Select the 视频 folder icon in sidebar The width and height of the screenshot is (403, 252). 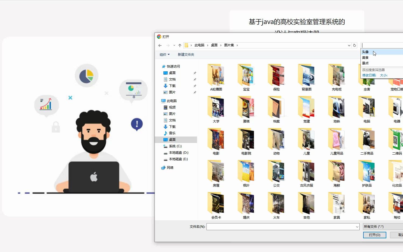pyautogui.click(x=165, y=107)
